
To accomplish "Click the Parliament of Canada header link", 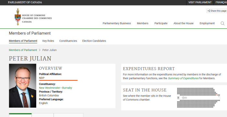I will point(25,3).
